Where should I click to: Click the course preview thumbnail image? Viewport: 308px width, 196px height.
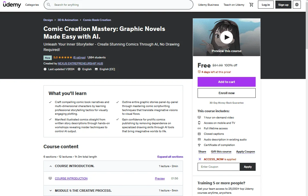tap(226, 37)
